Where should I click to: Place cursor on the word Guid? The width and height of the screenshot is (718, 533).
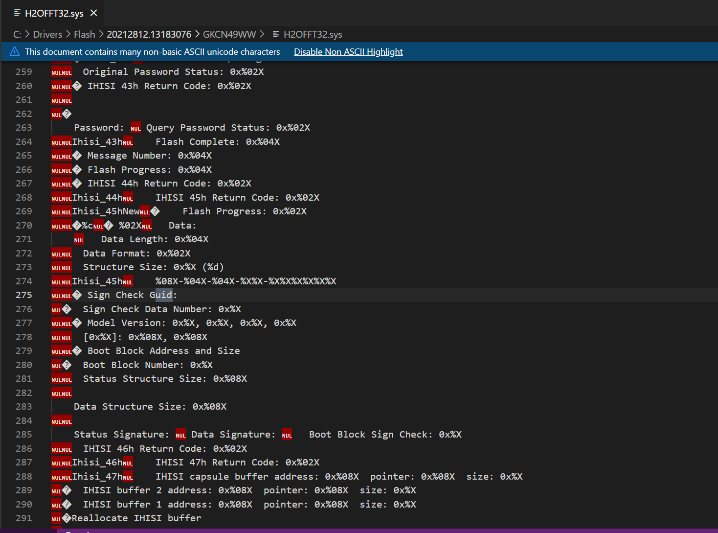coord(161,295)
